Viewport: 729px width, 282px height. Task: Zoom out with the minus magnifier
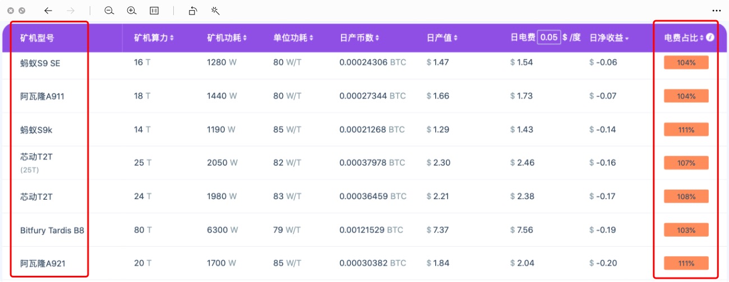109,11
